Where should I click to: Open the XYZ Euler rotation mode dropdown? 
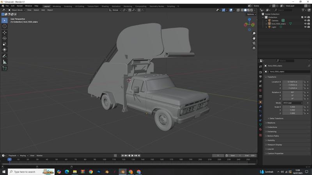(x=292, y=103)
